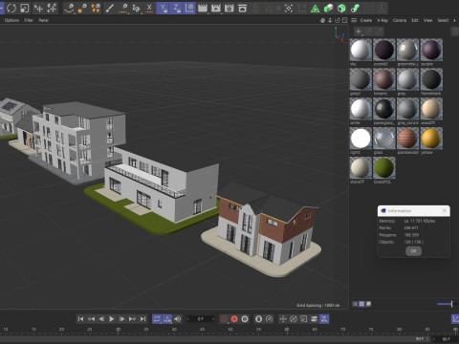Screen dimensions: 459x344
Task: Open Render to Picture Viewer clapperboard
Action: click(x=216, y=9)
